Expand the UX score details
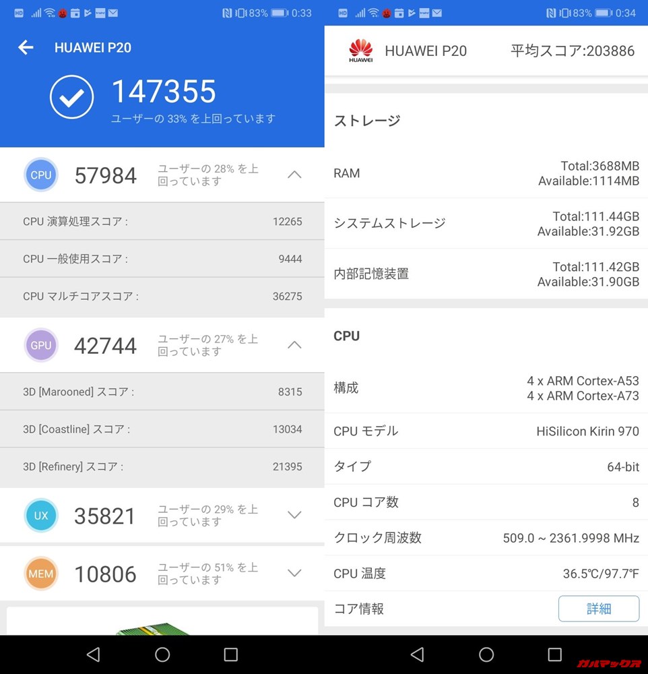This screenshot has height=674, width=648. 294,514
